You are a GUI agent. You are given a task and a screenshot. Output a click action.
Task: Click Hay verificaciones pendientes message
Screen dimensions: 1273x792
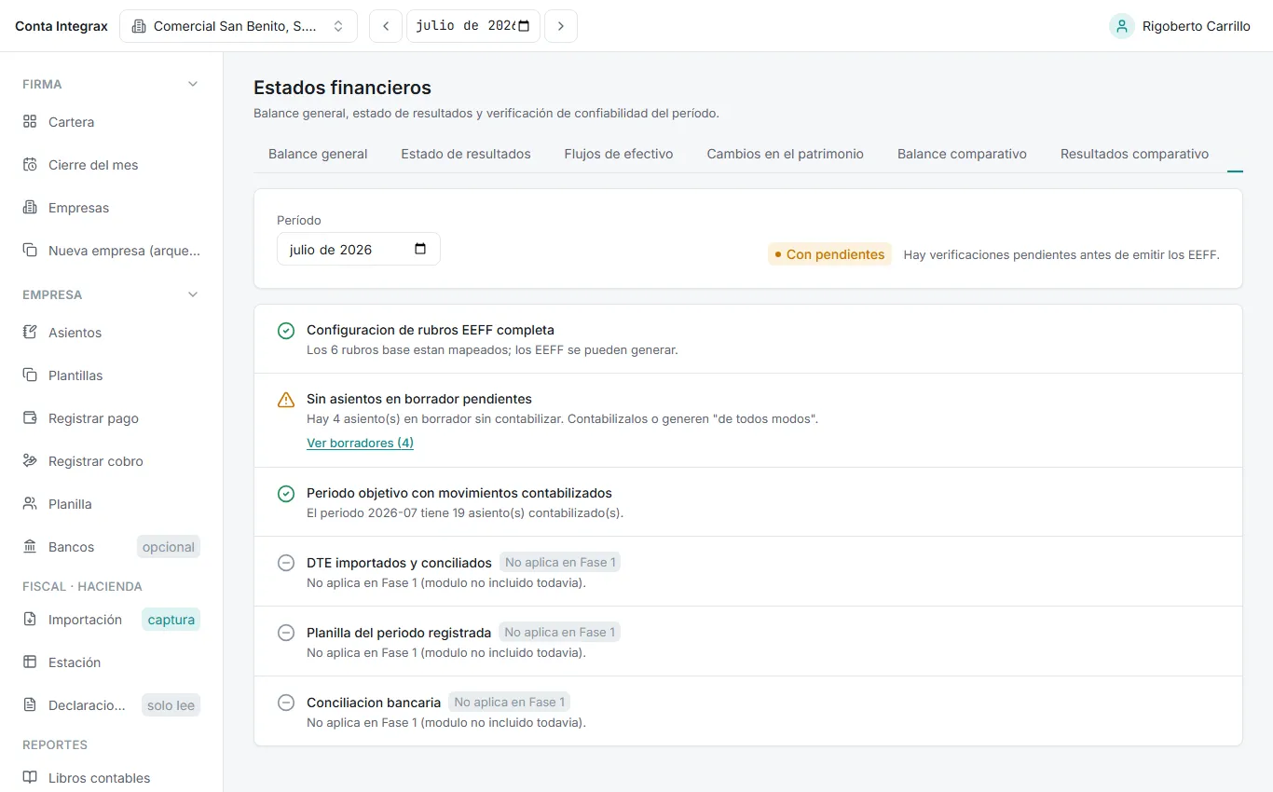pos(1061,254)
